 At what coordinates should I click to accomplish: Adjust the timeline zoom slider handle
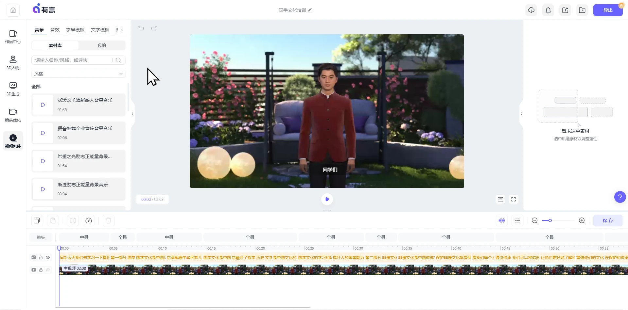550,220
